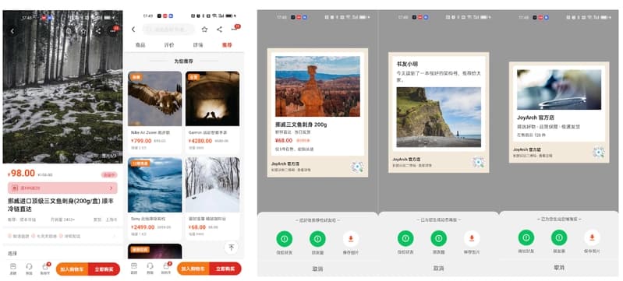Image resolution: width=623 pixels, height=281 pixels.
Task: Switch to the 详情 tab
Action: click(x=198, y=45)
